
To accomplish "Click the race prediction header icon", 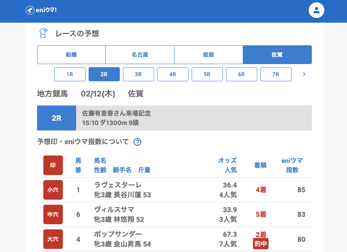I will (43, 33).
